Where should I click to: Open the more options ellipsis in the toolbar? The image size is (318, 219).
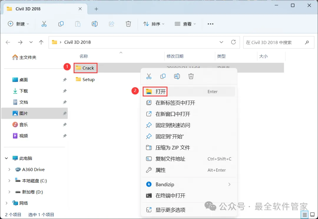210,24
